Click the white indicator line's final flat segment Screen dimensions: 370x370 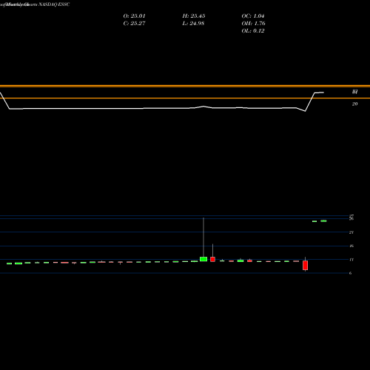click(x=319, y=92)
